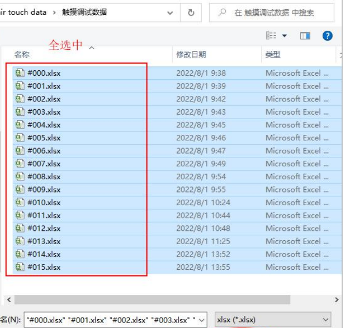Sort files by 修改日期 column header
This screenshot has height=328, width=343.
[191, 54]
